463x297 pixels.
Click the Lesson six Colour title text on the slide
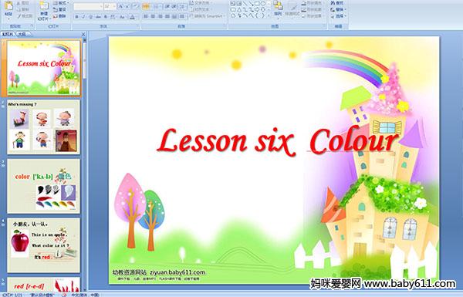pos(277,142)
